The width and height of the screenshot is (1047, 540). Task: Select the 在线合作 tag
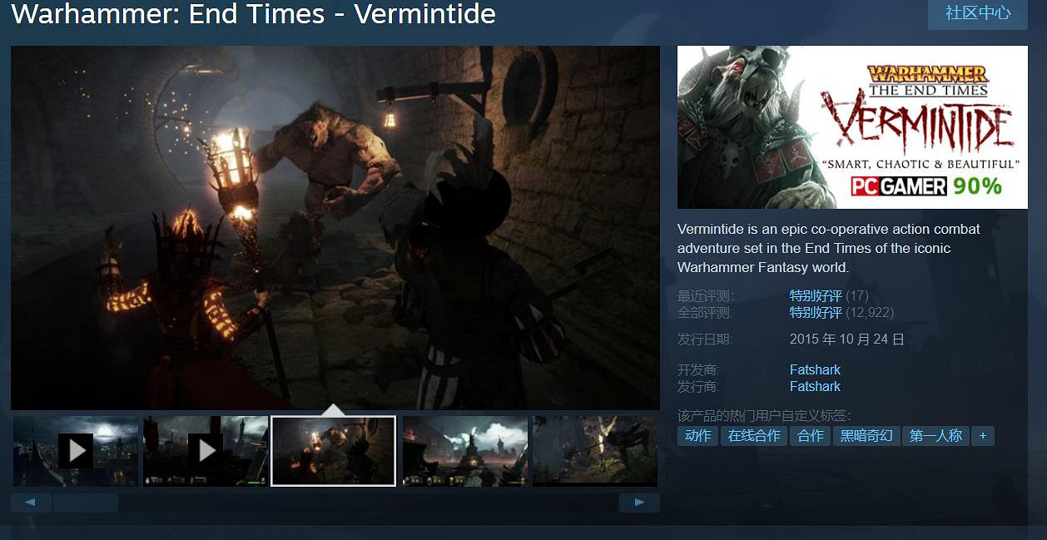754,436
